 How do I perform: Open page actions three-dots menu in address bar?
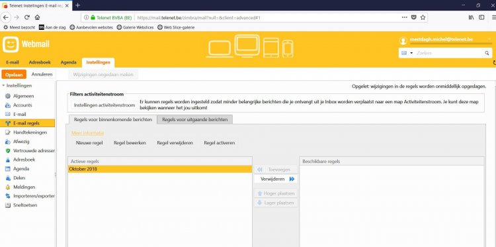click(x=405, y=17)
